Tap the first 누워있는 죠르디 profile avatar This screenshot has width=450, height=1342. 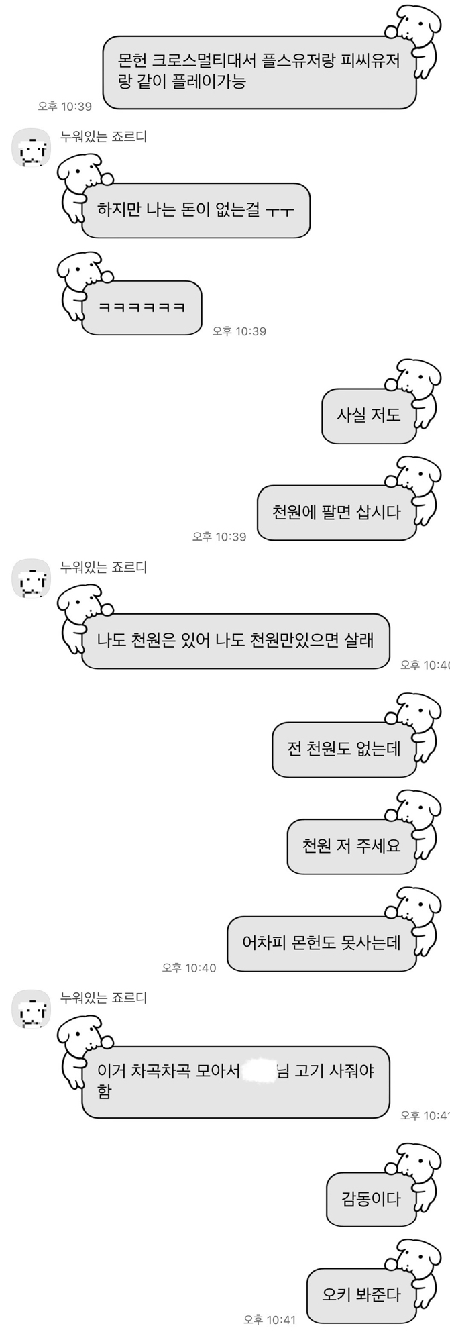point(32,147)
